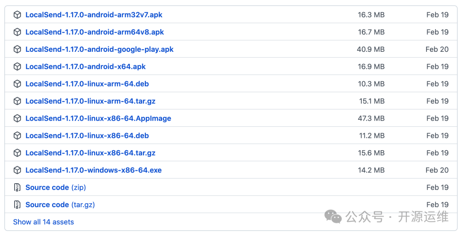The height and width of the screenshot is (235, 463).
Task: Click package icon beside linux-x86-64.tar.gz
Action: [18, 153]
